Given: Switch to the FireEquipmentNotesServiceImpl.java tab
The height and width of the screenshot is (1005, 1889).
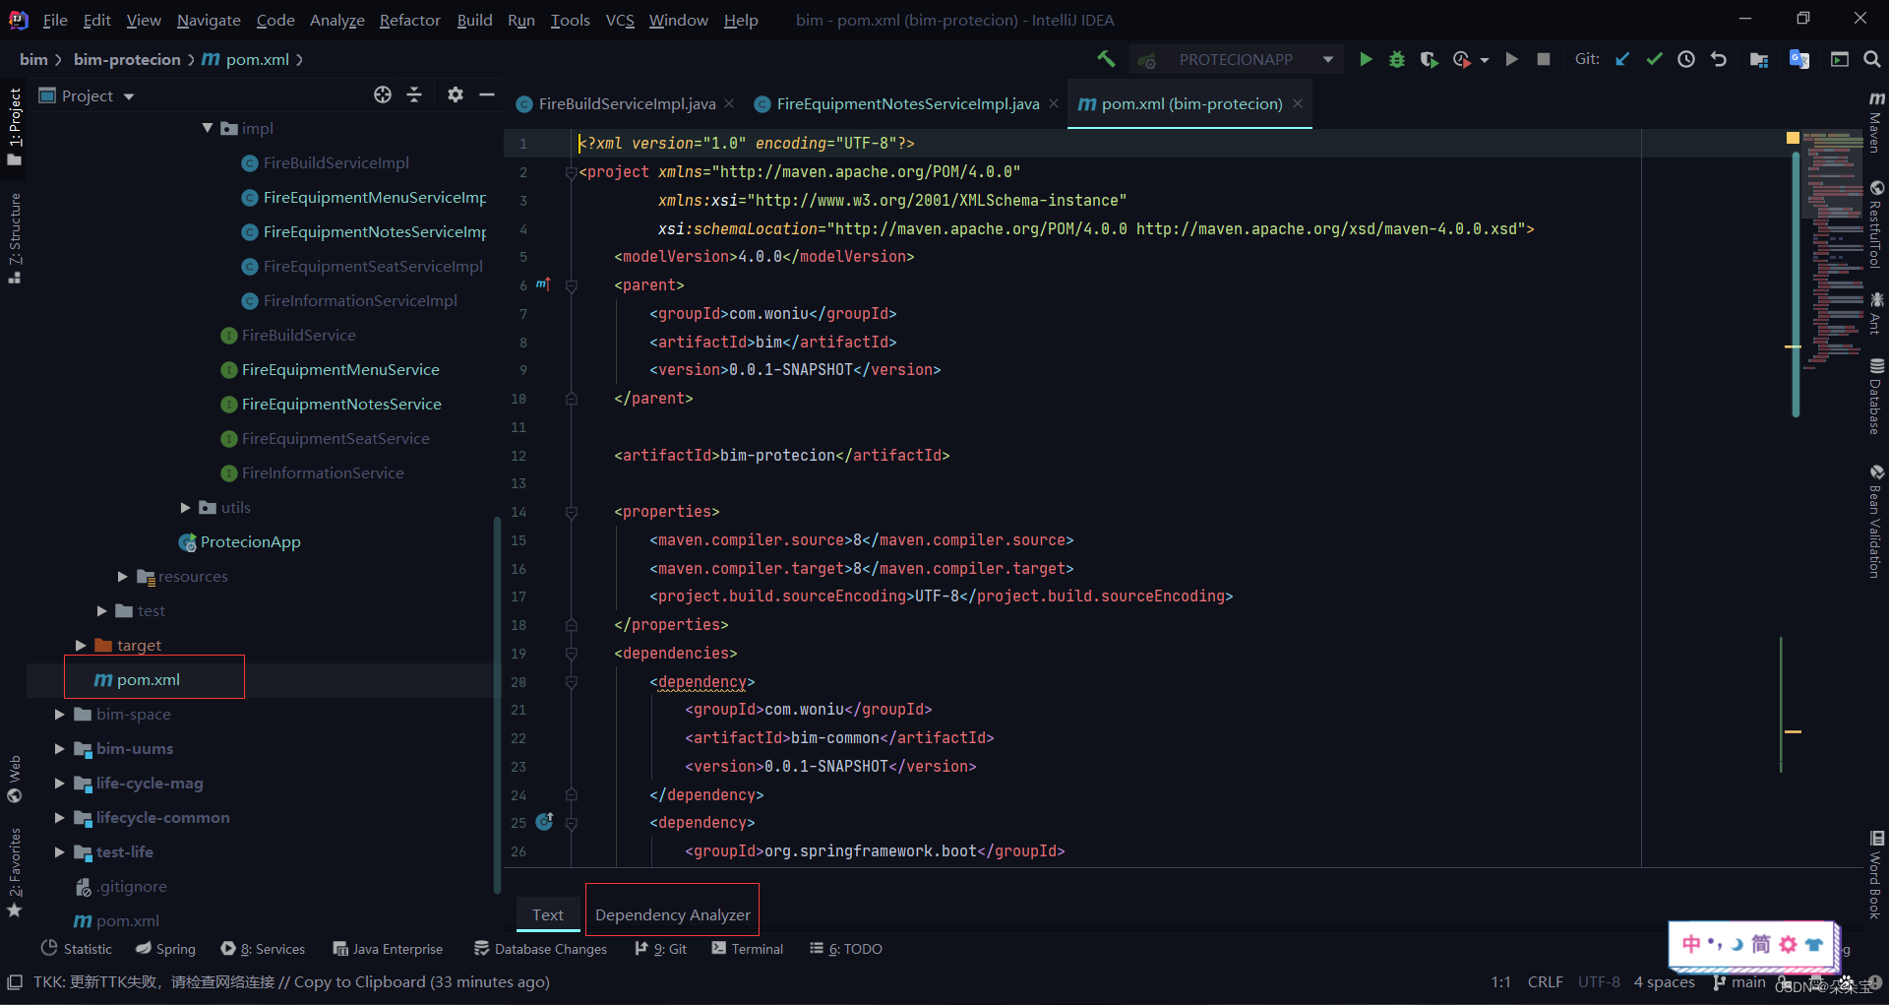Looking at the screenshot, I should tap(907, 103).
